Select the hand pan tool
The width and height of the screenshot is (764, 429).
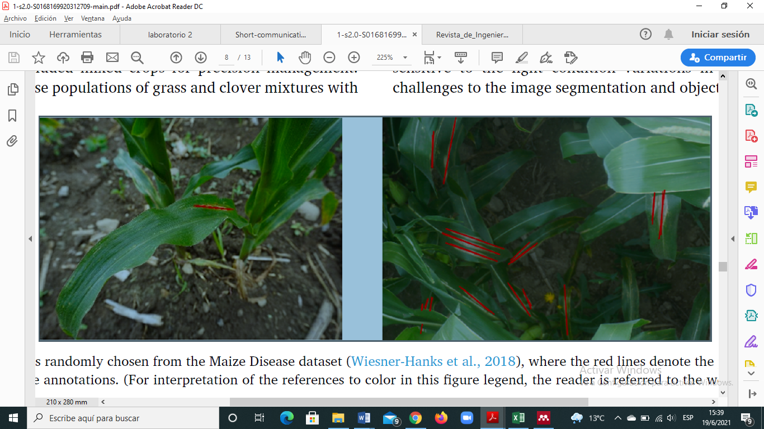(x=304, y=58)
